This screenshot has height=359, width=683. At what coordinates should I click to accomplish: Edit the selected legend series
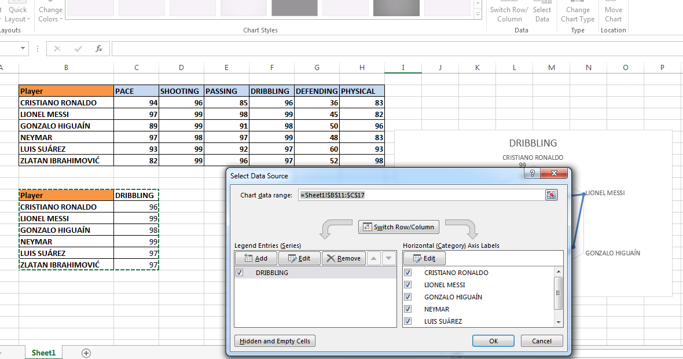pyautogui.click(x=299, y=258)
